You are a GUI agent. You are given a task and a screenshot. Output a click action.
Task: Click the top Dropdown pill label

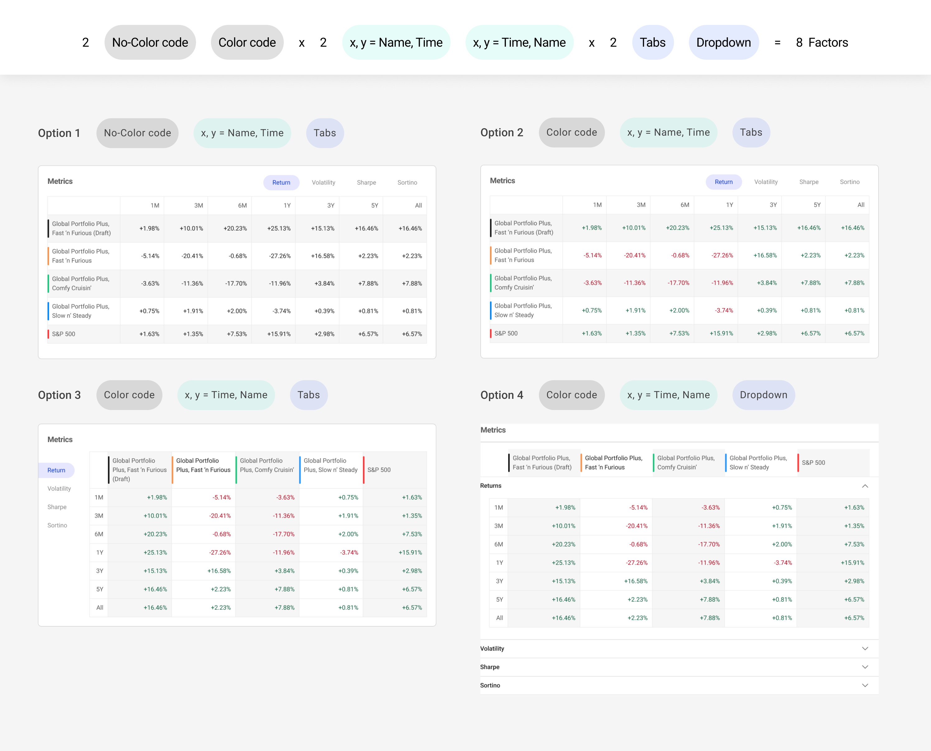pos(723,42)
